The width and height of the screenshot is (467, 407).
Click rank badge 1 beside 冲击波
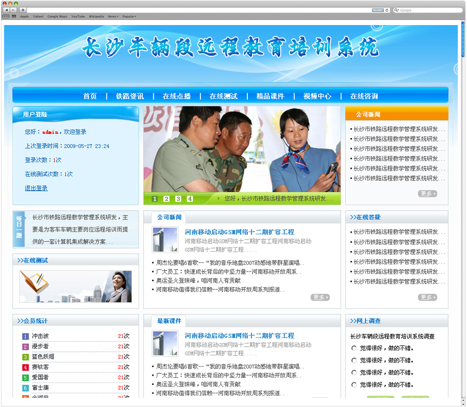[x=26, y=336]
